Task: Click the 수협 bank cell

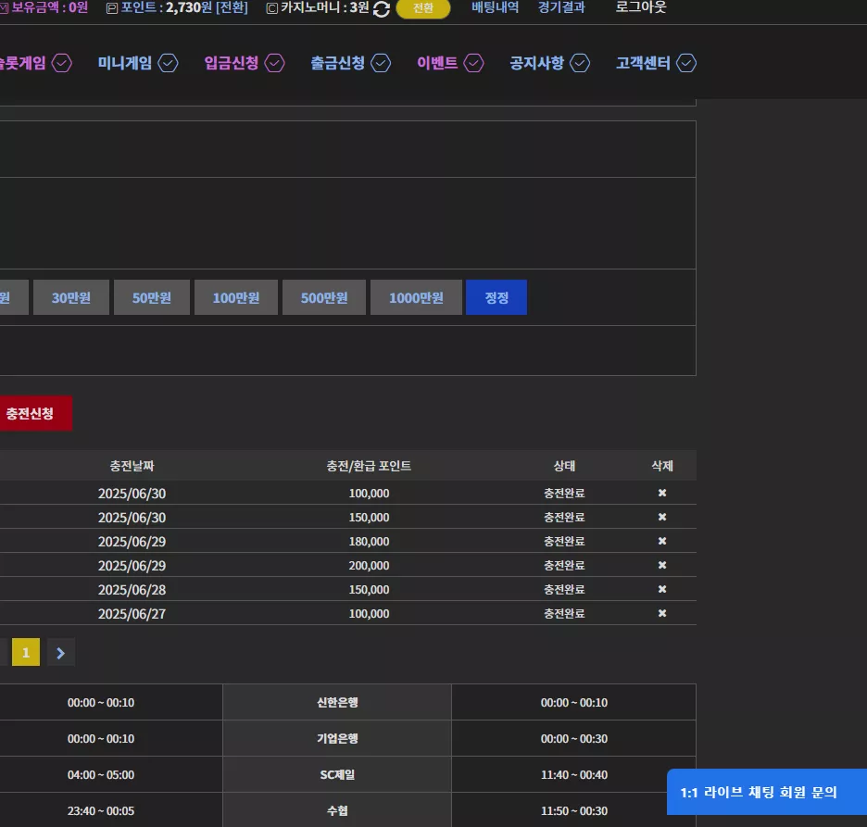Action: click(x=337, y=810)
